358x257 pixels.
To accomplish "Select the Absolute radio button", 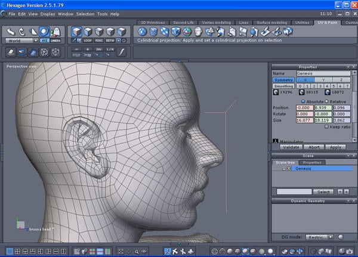I will click(x=303, y=101).
